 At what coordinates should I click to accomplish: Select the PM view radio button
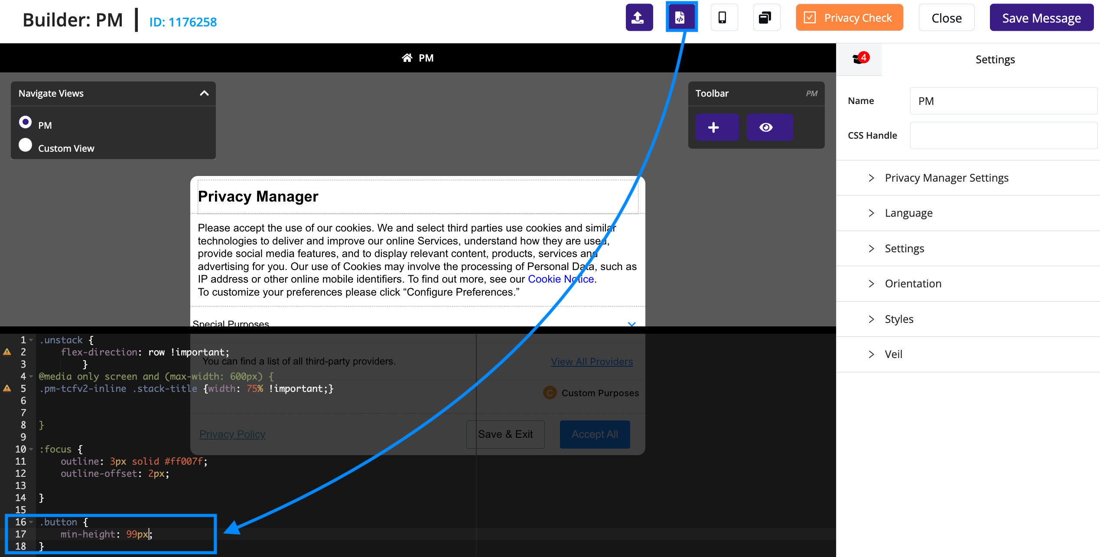click(26, 122)
